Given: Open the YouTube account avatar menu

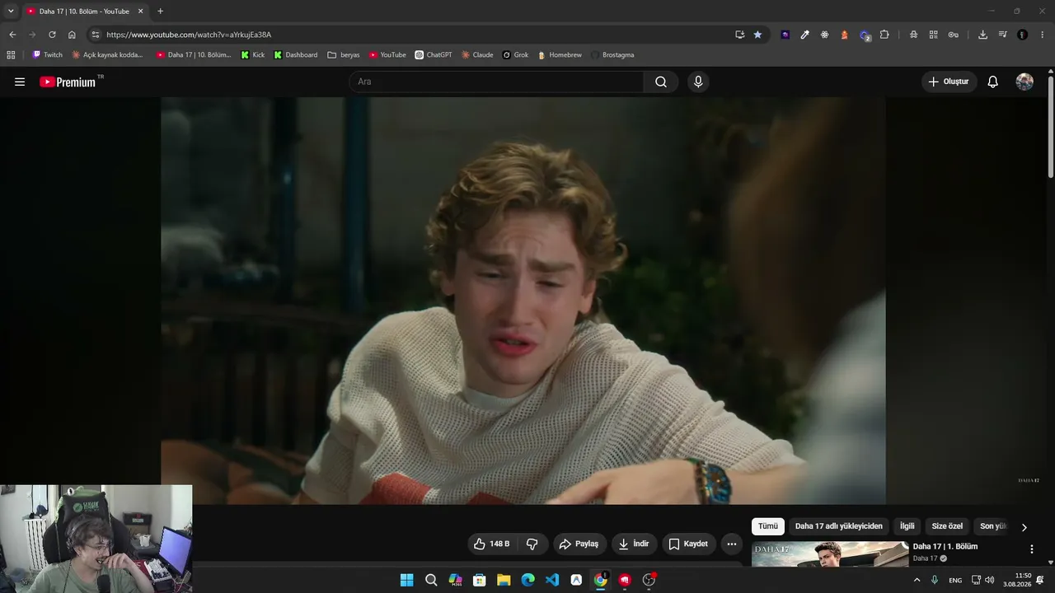Looking at the screenshot, I should point(1025,82).
